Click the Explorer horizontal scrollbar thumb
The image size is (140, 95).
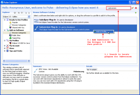click(x=16, y=61)
